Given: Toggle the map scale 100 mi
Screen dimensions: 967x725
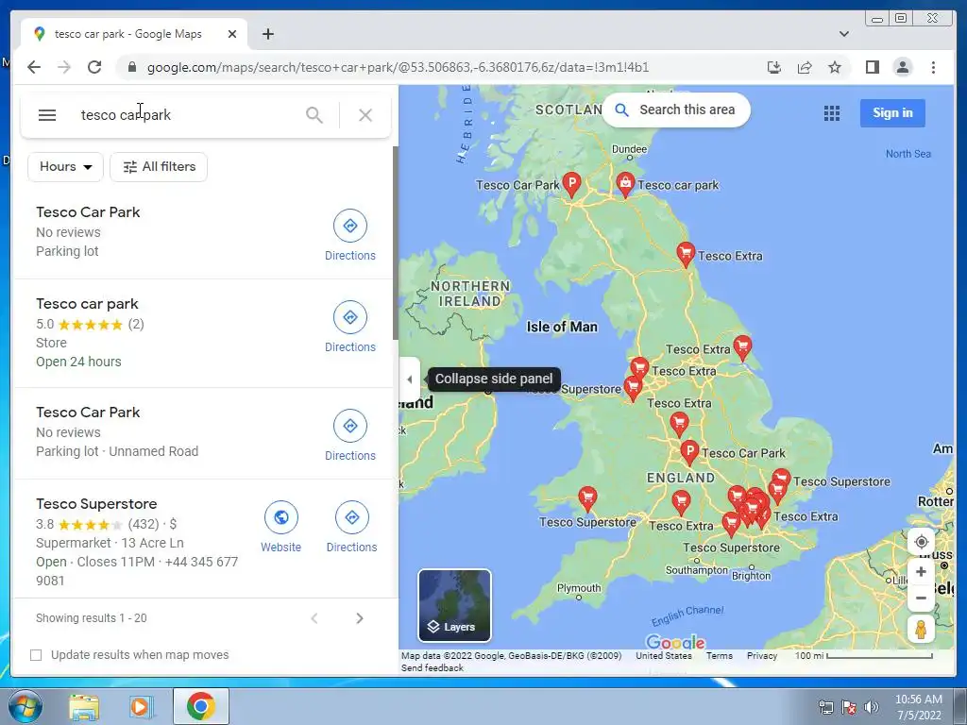Looking at the screenshot, I should [x=863, y=655].
